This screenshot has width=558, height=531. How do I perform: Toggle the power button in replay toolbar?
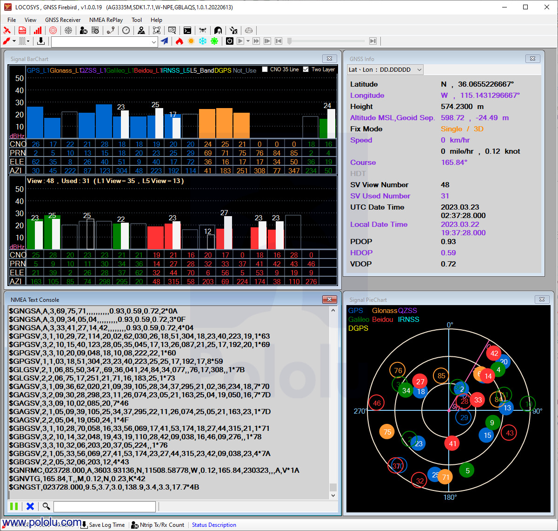click(x=230, y=41)
